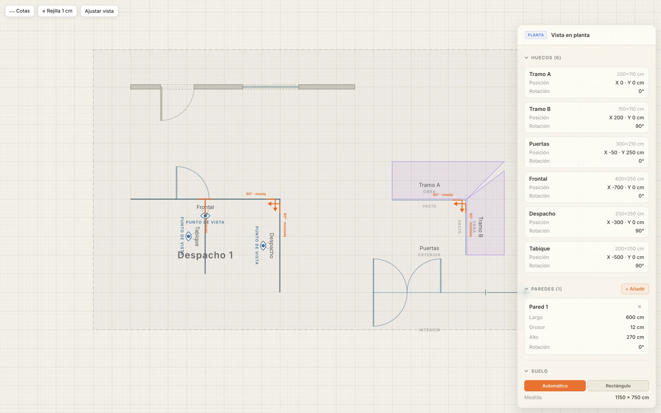Click Pared 1 Alto value 270 cm

click(x=635, y=337)
